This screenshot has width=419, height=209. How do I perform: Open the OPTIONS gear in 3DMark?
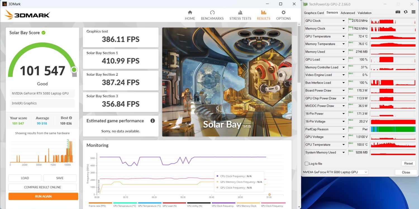[x=284, y=15]
